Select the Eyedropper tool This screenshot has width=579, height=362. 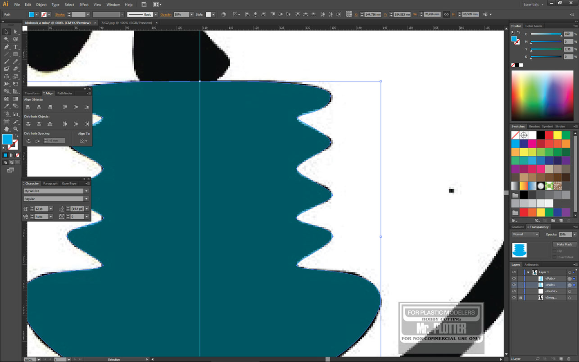(x=6, y=107)
